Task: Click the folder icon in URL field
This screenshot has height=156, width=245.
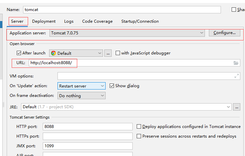Action: [236, 63]
